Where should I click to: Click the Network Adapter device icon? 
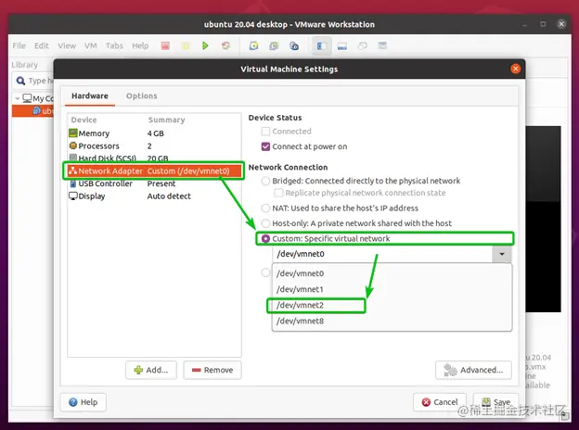pos(72,171)
